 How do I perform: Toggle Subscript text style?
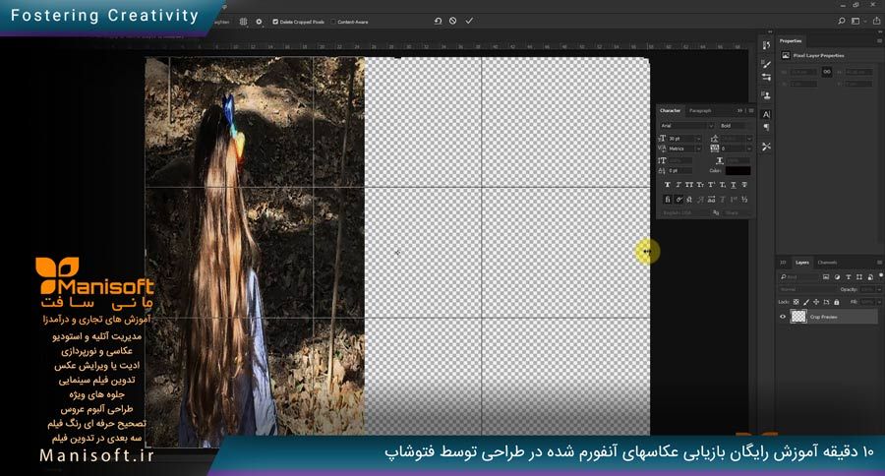[x=723, y=185]
